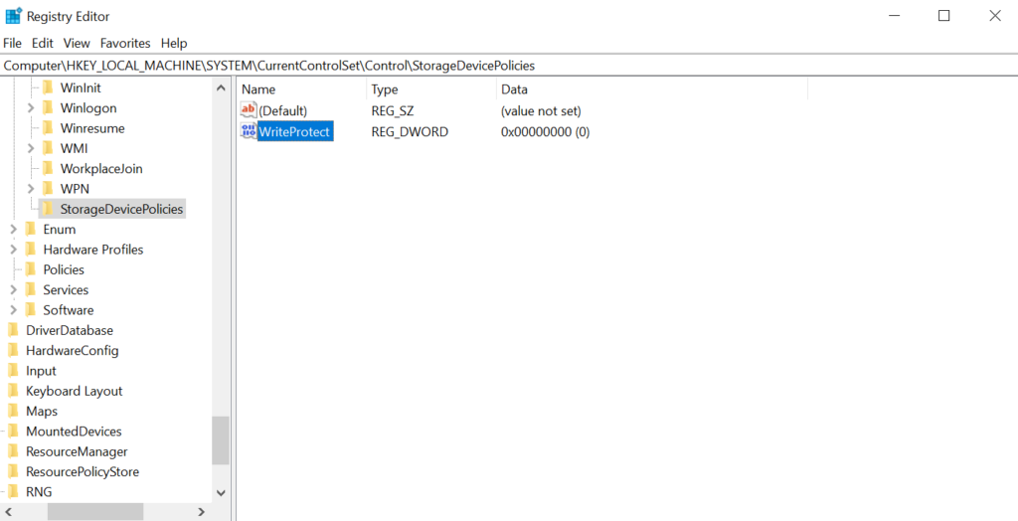Screen dimensions: 1018x521
Task: Expand the Software key
Action: [x=14, y=309]
